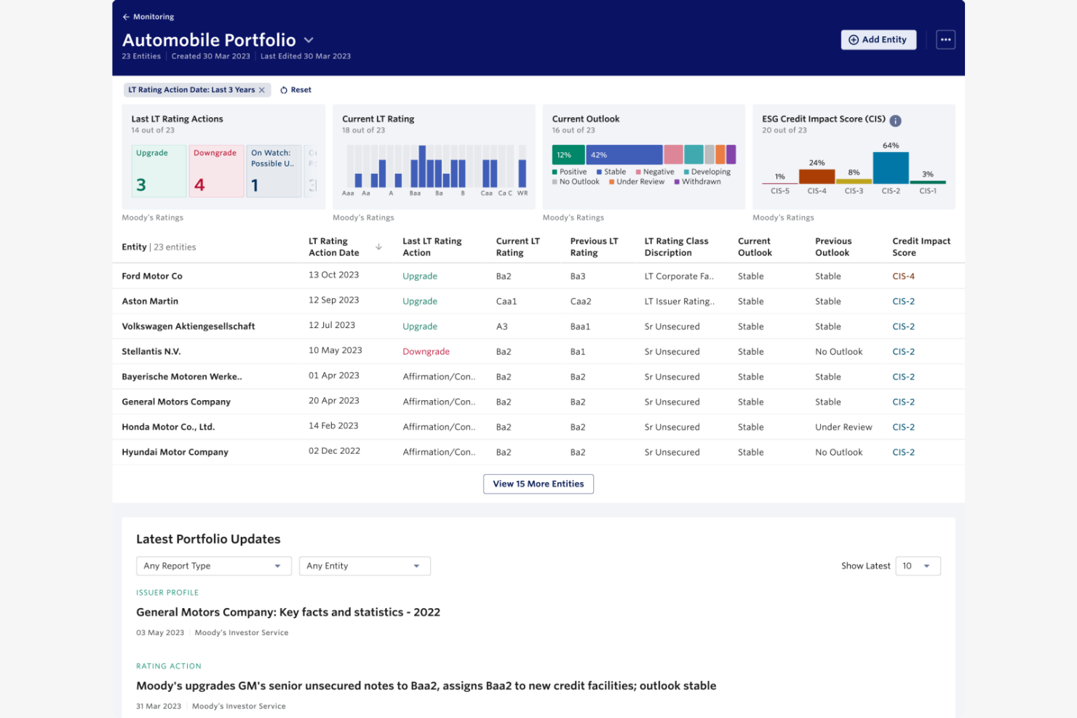Screen dimensions: 1077x718
Task: Expand the Show Latest count selector
Action: pyautogui.click(x=918, y=565)
